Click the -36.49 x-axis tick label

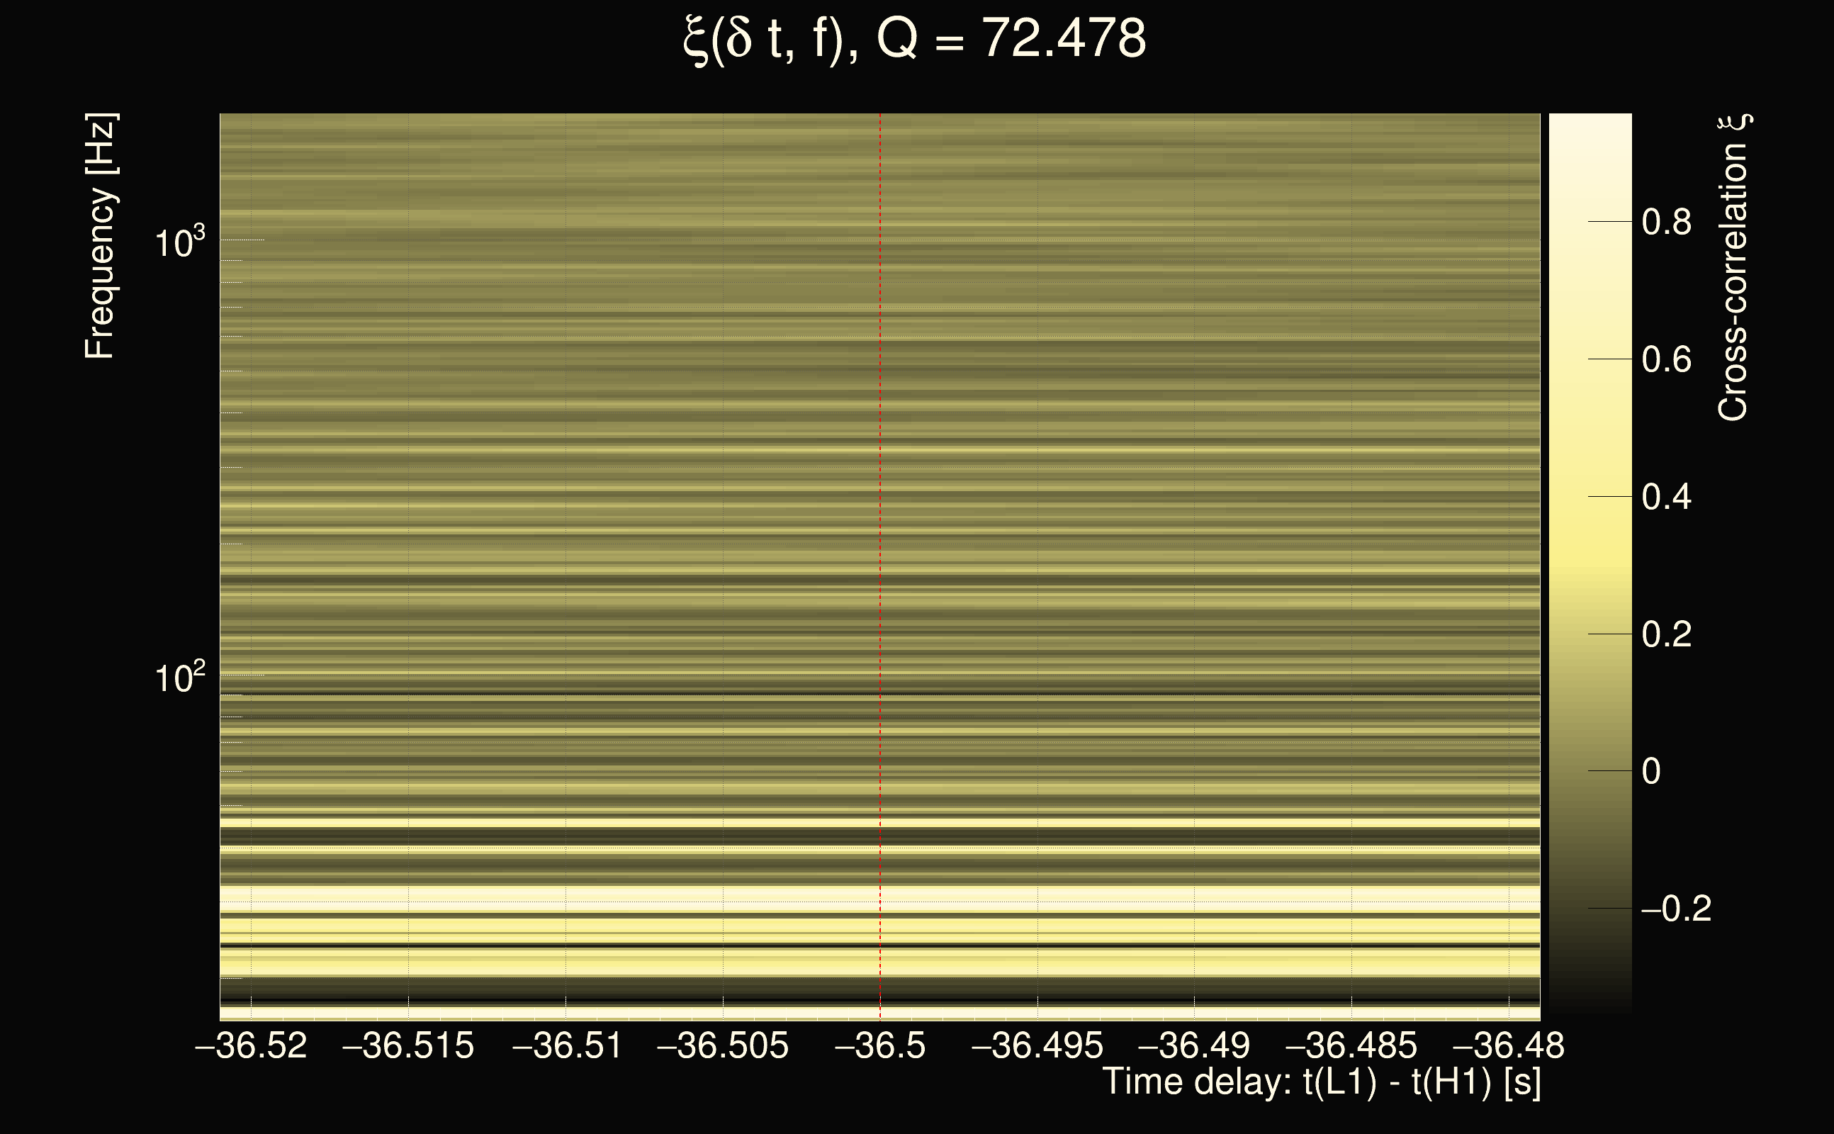(x=1193, y=1045)
